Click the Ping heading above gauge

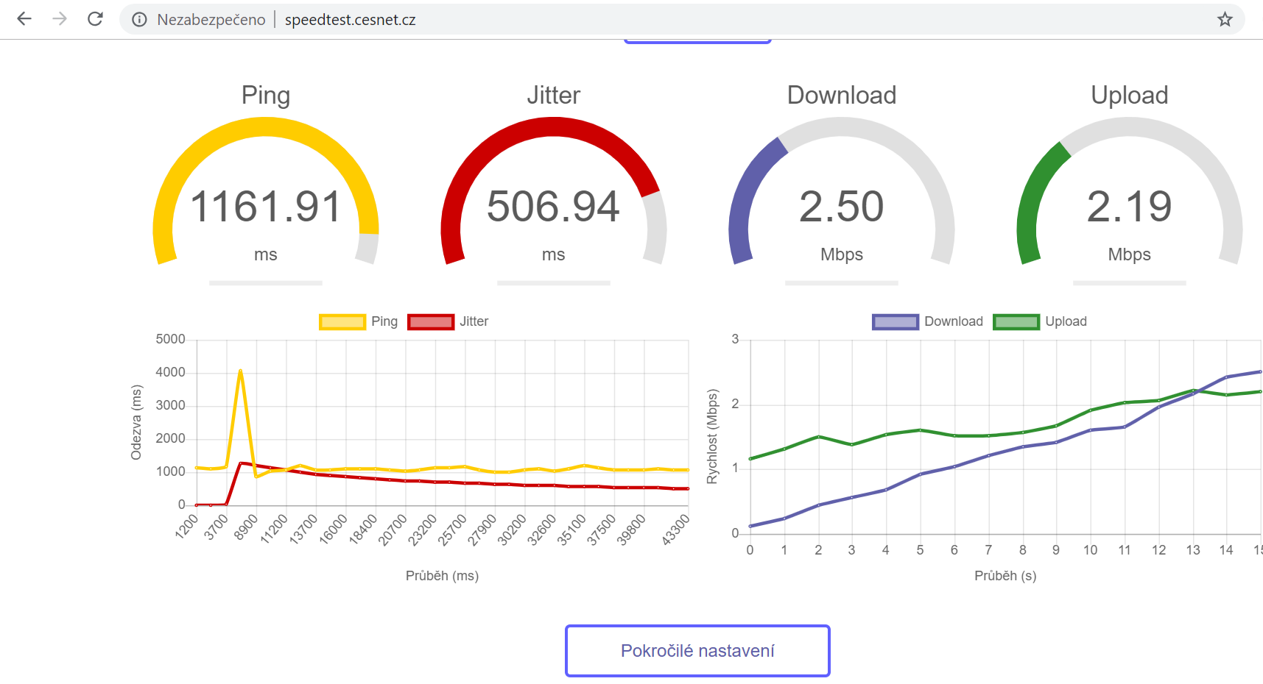tap(266, 96)
